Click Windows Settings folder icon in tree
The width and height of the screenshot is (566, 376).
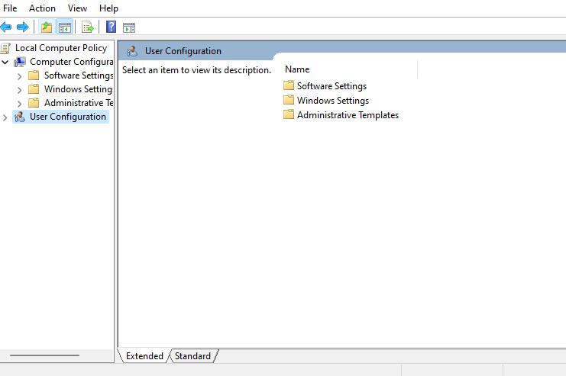tap(34, 89)
